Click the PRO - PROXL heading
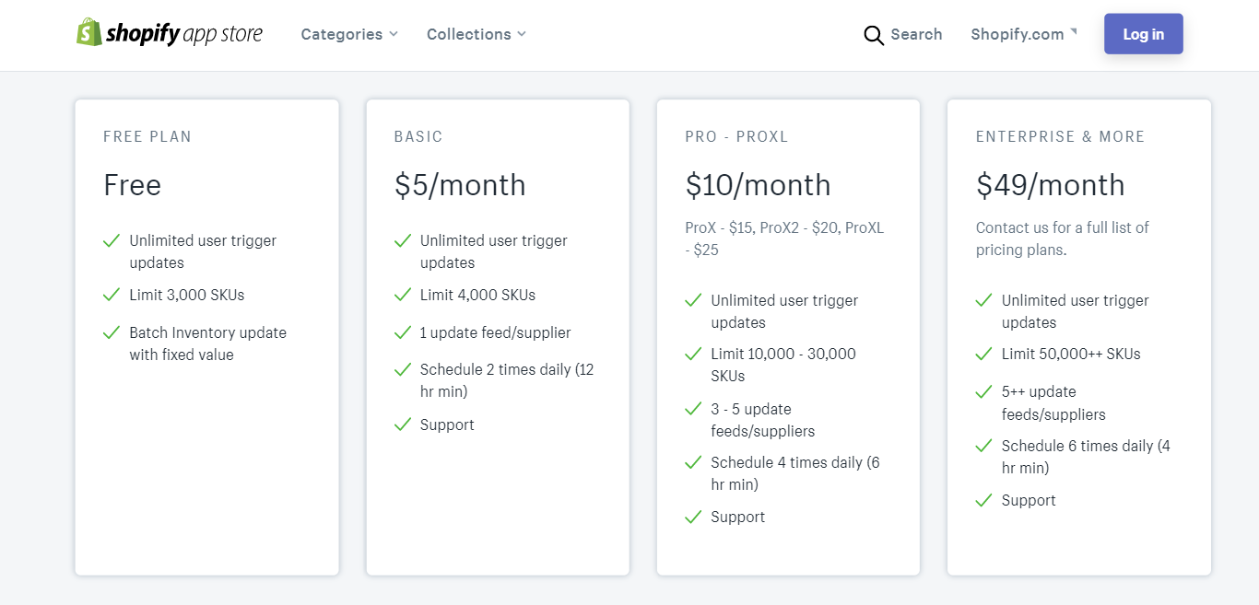 (736, 136)
